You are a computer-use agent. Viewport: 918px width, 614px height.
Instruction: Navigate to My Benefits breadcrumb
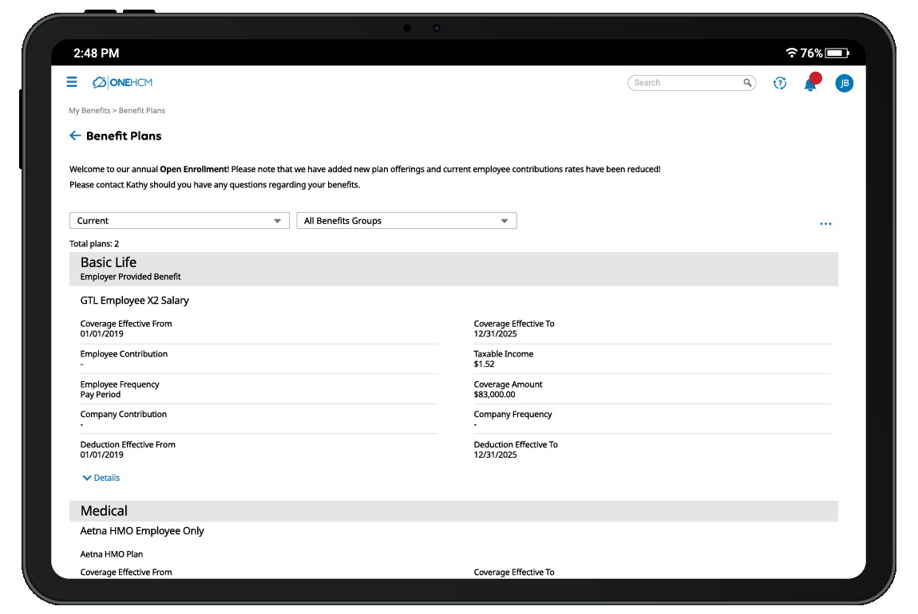coord(89,111)
